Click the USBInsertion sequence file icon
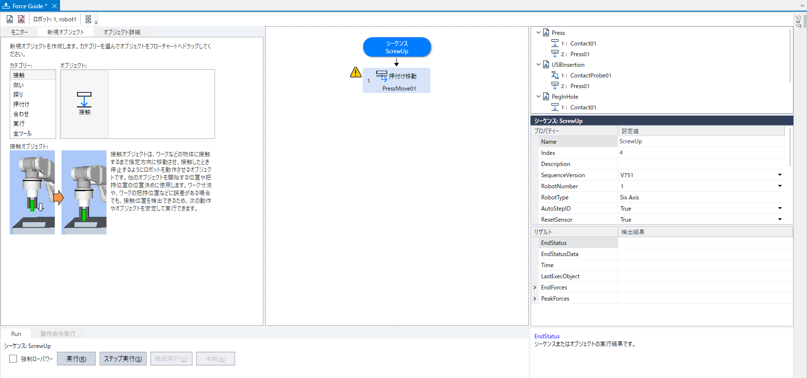 [x=546, y=65]
